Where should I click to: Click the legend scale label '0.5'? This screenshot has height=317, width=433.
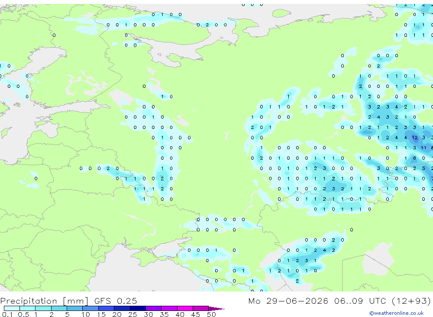click(x=23, y=314)
